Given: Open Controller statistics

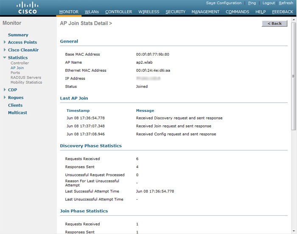Looking at the screenshot, I should [x=20, y=63].
